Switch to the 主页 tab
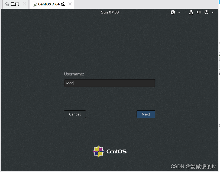Image resolution: width=220 pixels, height=172 pixels. click(15, 4)
